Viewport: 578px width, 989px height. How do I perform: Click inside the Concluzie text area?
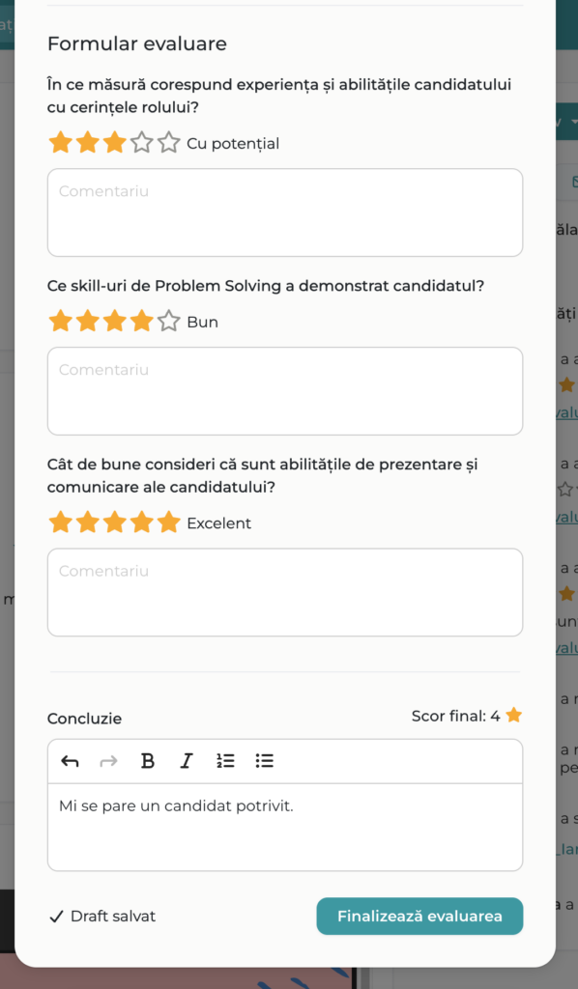pyautogui.click(x=285, y=826)
